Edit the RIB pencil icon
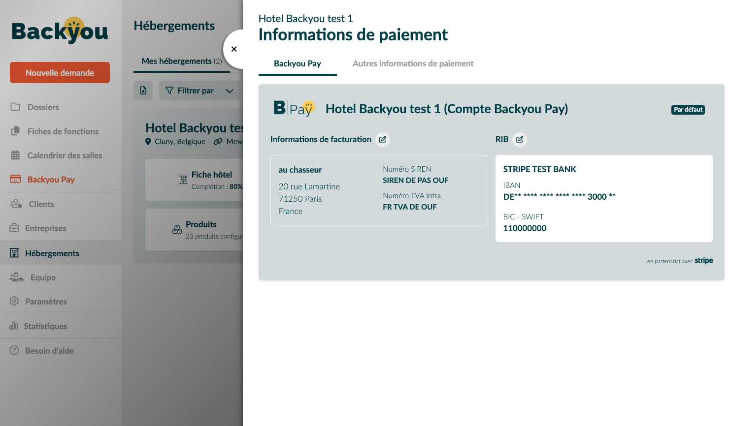 coord(520,140)
